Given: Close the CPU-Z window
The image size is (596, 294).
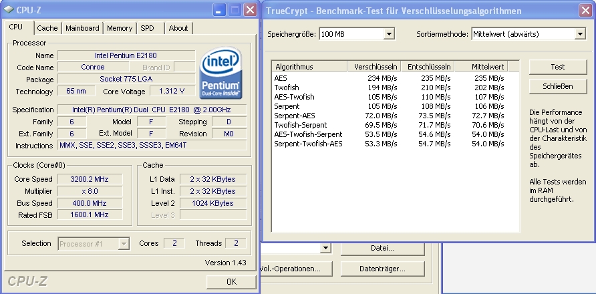Looking at the screenshot, I should coord(250,9).
